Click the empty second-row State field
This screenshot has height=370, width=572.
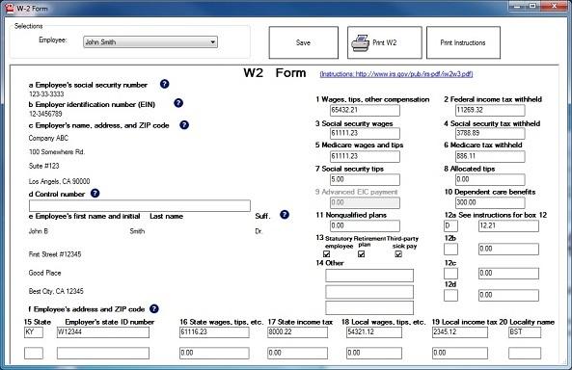tap(34, 353)
